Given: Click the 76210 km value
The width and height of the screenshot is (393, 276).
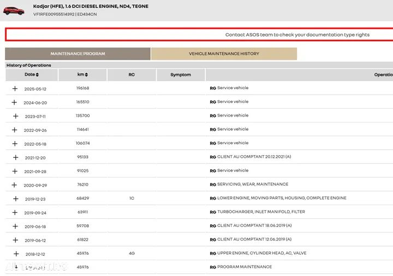Looking at the screenshot, I should pyautogui.click(x=83, y=184).
